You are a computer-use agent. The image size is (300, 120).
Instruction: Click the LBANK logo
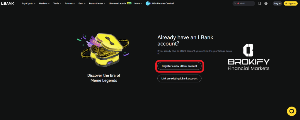7,3
